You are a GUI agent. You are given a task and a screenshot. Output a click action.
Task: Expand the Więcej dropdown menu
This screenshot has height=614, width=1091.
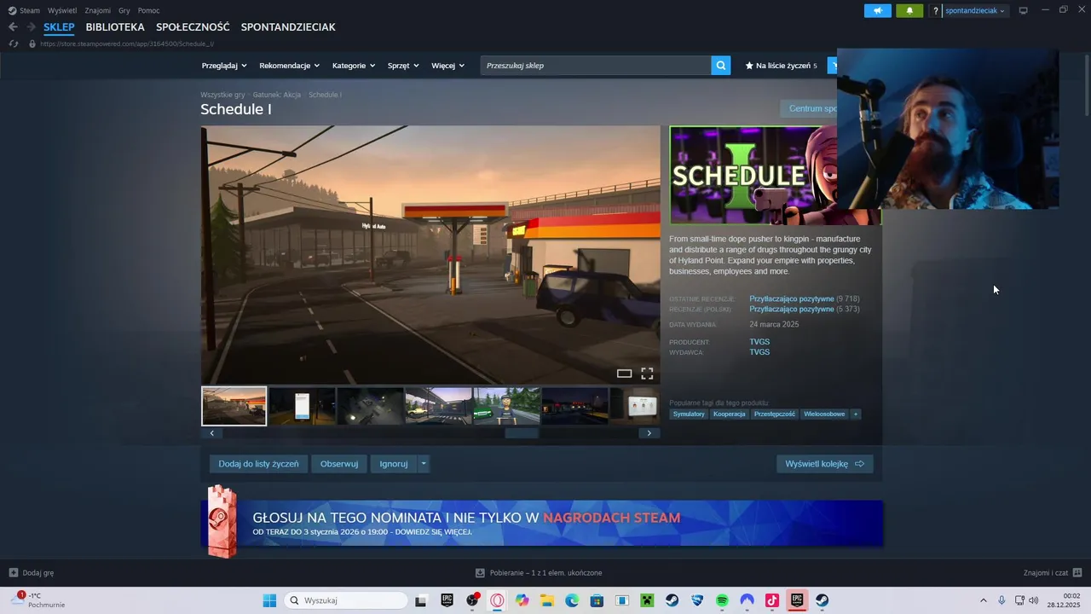(x=448, y=66)
